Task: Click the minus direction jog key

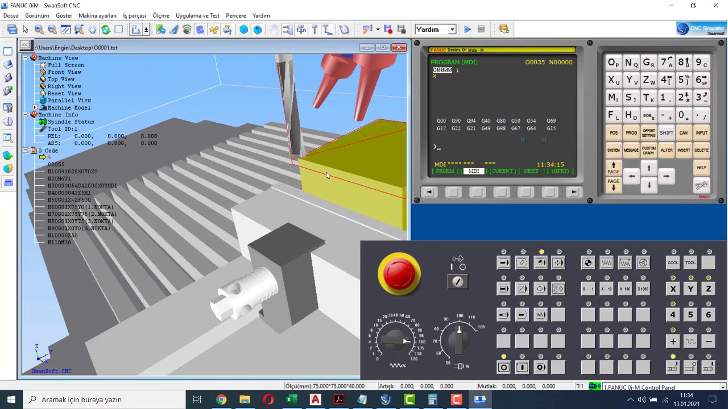Action: [x=709, y=341]
